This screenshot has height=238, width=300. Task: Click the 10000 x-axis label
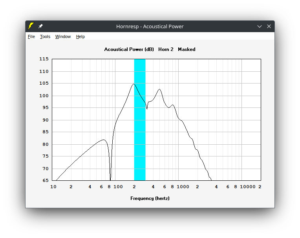click(247, 187)
